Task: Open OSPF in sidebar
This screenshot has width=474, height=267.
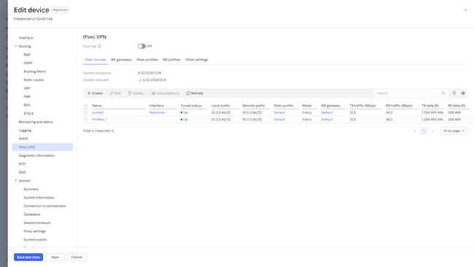Action: pos(28,63)
